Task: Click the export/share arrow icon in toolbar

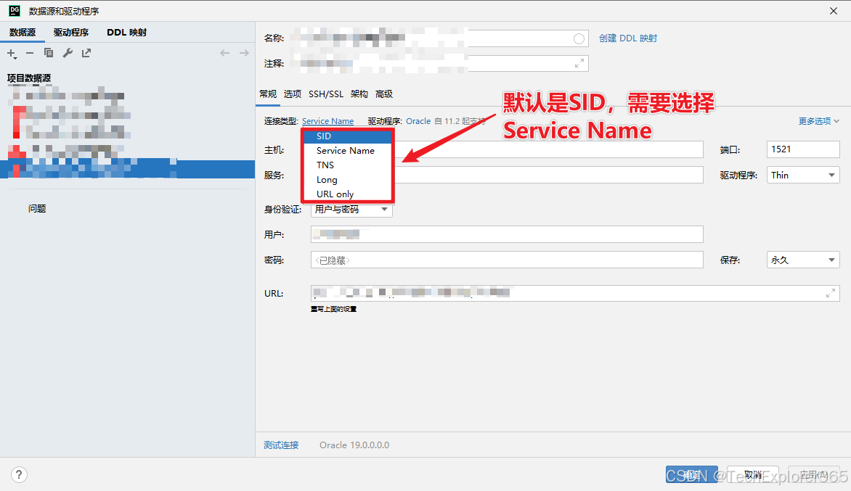Action: (x=85, y=52)
